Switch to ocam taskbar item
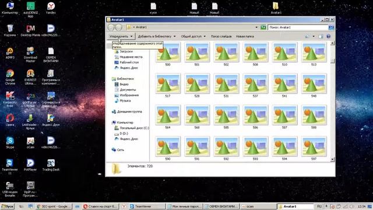 (x=258, y=206)
